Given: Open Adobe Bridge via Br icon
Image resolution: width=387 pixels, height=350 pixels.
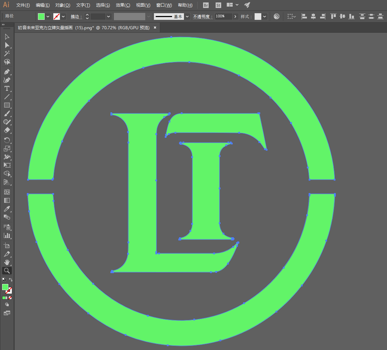Looking at the screenshot, I should [206, 5].
